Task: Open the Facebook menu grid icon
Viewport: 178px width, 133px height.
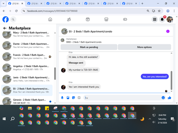Action: (x=155, y=20)
